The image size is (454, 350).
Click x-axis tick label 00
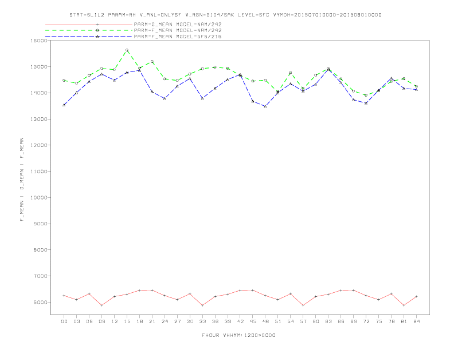tap(64, 321)
